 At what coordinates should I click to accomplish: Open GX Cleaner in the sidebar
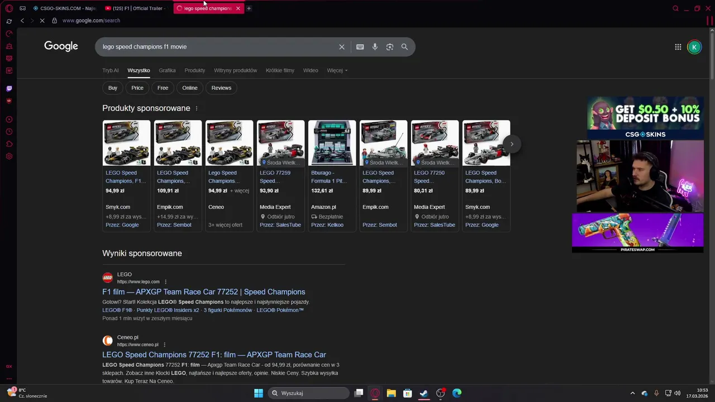(9, 46)
